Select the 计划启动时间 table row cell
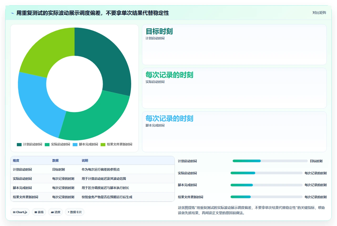 [x=22, y=170]
